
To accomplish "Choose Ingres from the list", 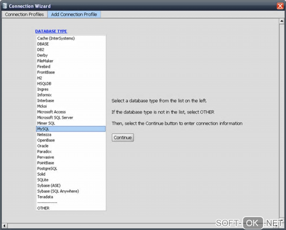I will (x=71, y=89).
